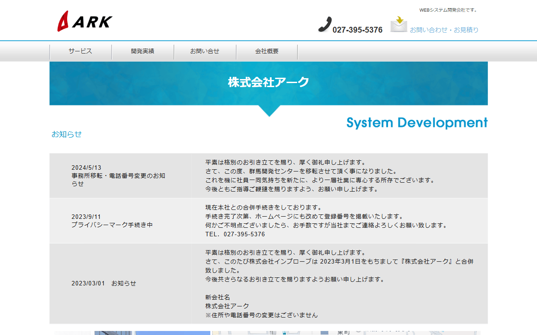537x335 pixels.
Task: Click the 株式会社アーク banner heading
Action: pos(268,82)
